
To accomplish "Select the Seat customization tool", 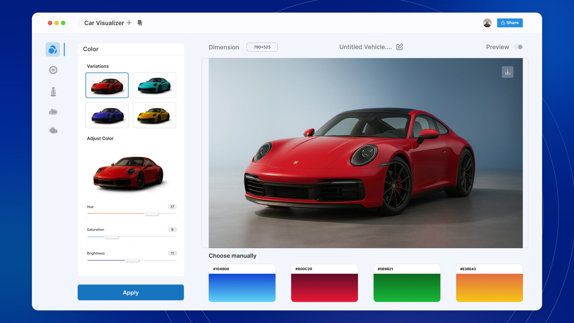I will point(53,91).
